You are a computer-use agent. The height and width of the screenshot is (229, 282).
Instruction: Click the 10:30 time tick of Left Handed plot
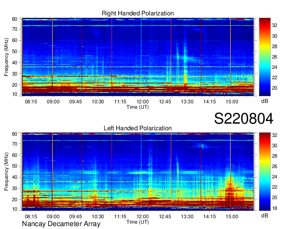[x=98, y=216]
